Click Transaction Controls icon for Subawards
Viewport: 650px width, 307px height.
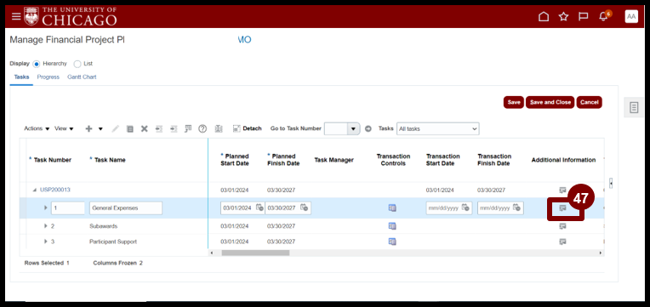392,226
